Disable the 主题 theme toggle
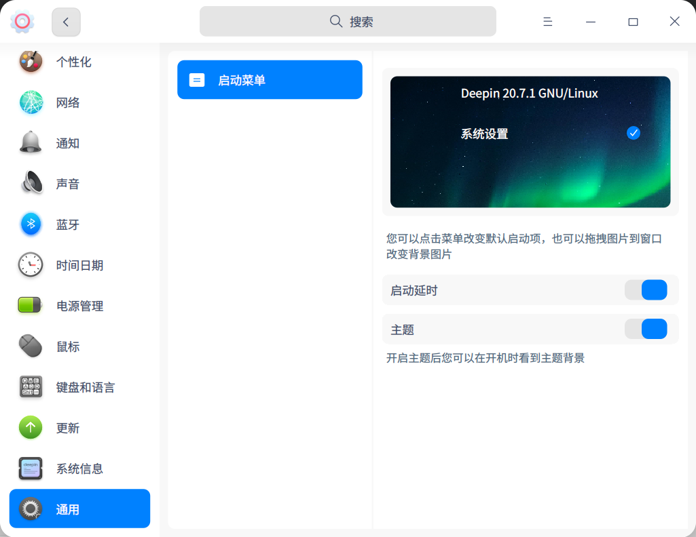696x537 pixels. point(646,329)
